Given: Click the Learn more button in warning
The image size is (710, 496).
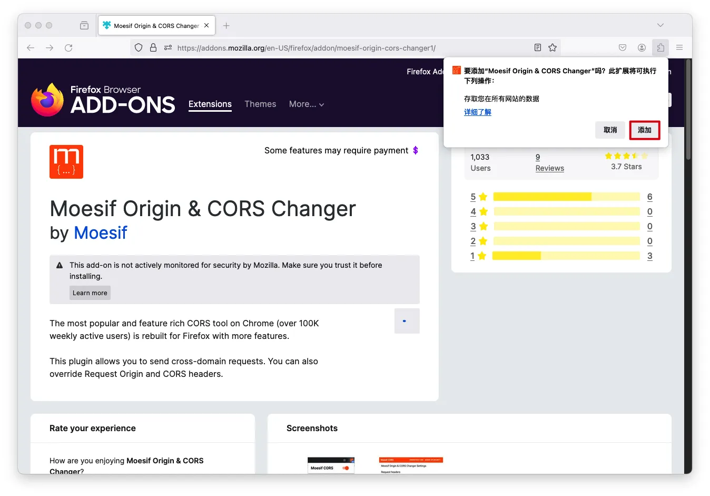Looking at the screenshot, I should [90, 293].
